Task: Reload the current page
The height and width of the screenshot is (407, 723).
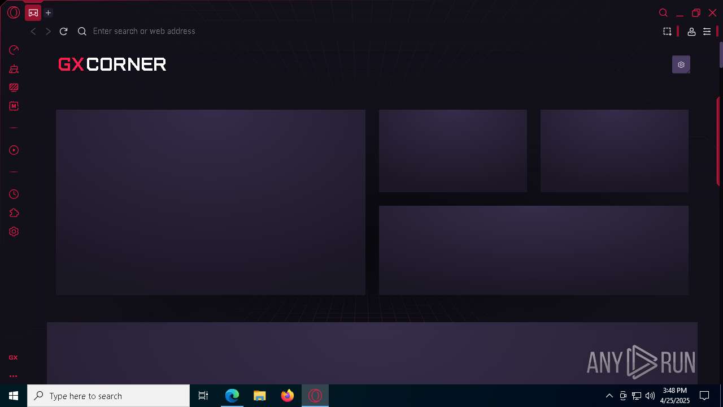Action: [x=63, y=32]
